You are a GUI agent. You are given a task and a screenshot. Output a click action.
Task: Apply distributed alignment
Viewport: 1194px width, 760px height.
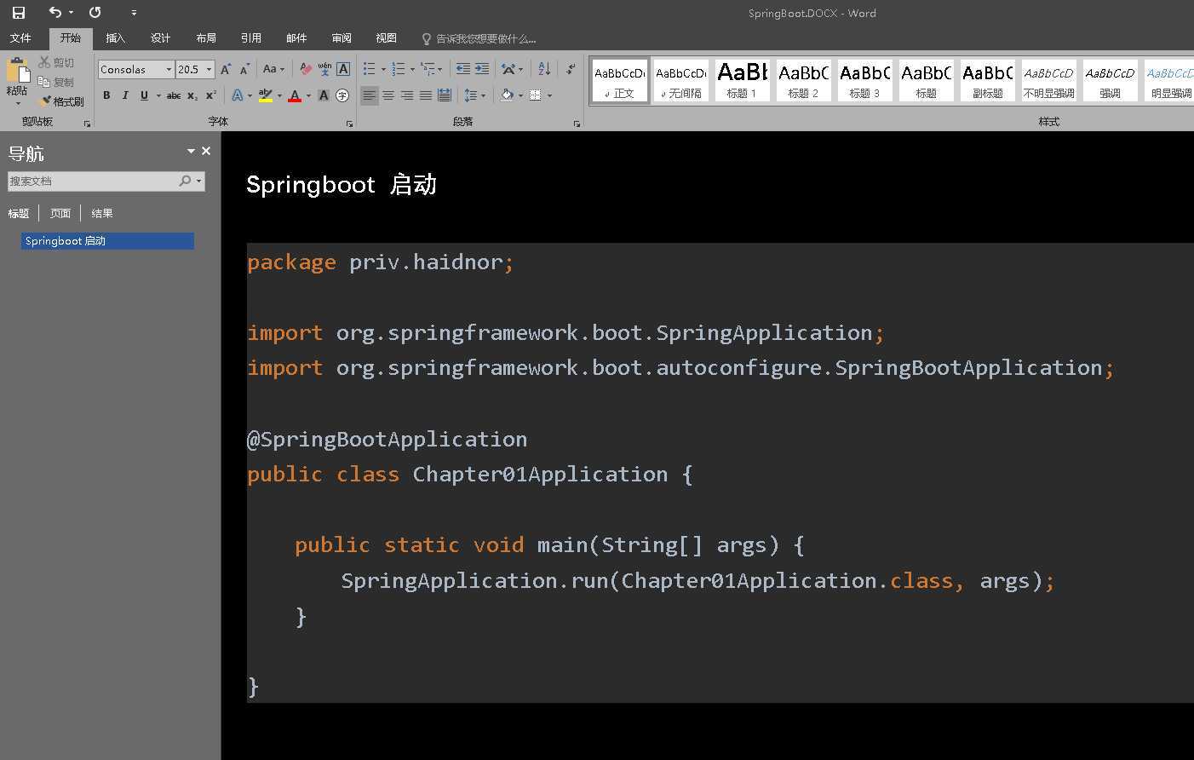pos(445,95)
